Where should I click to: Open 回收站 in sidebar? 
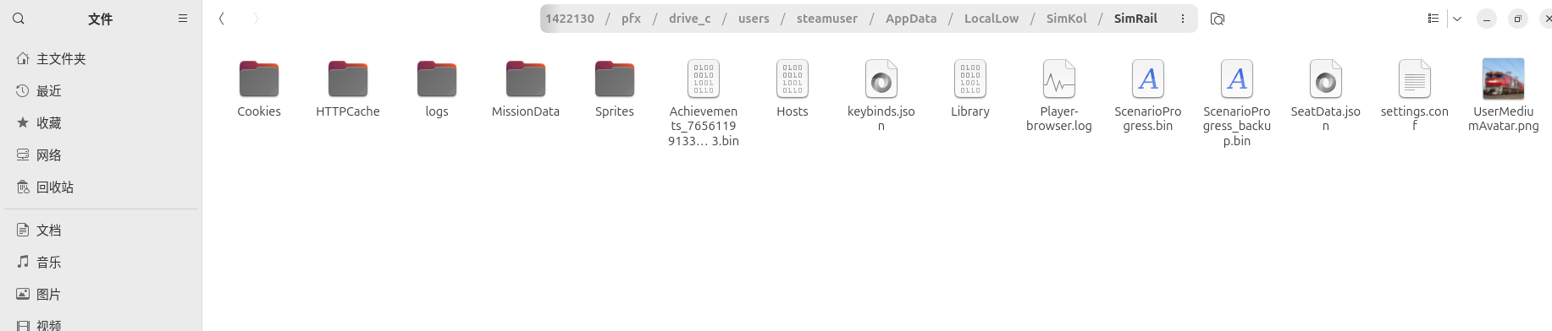coord(101,187)
